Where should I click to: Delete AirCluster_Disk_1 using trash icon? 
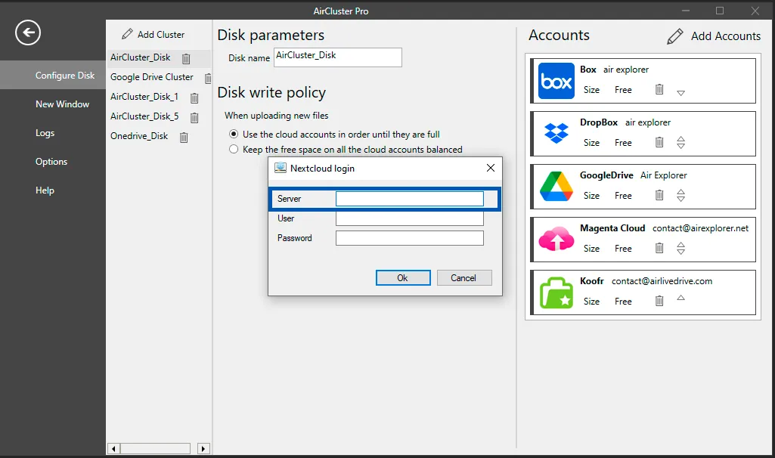click(x=194, y=97)
